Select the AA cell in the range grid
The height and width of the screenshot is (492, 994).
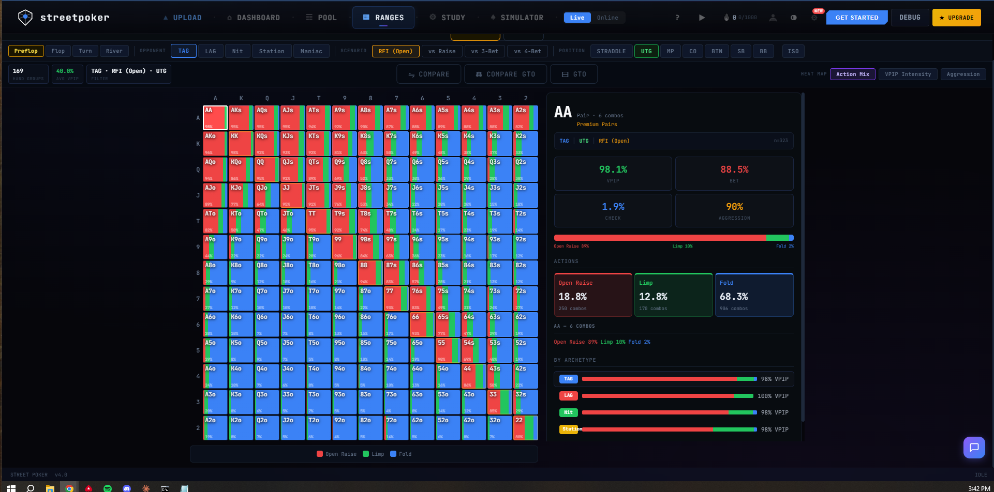(215, 117)
